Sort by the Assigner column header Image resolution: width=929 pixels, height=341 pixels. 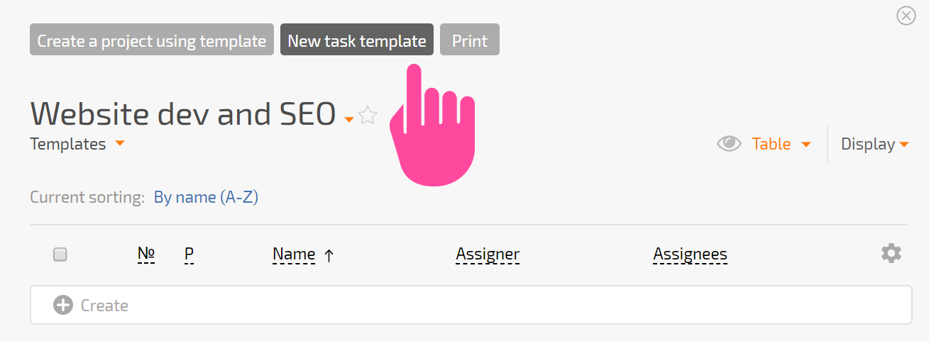pos(488,254)
